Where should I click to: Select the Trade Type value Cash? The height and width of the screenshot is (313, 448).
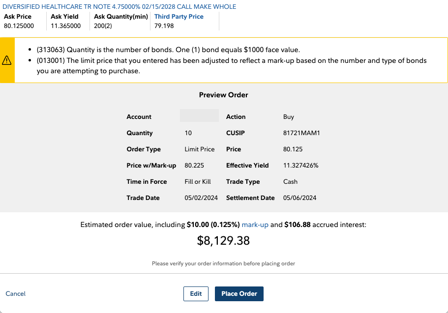[x=290, y=182]
